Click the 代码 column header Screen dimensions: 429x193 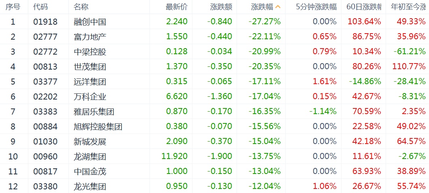point(40,7)
